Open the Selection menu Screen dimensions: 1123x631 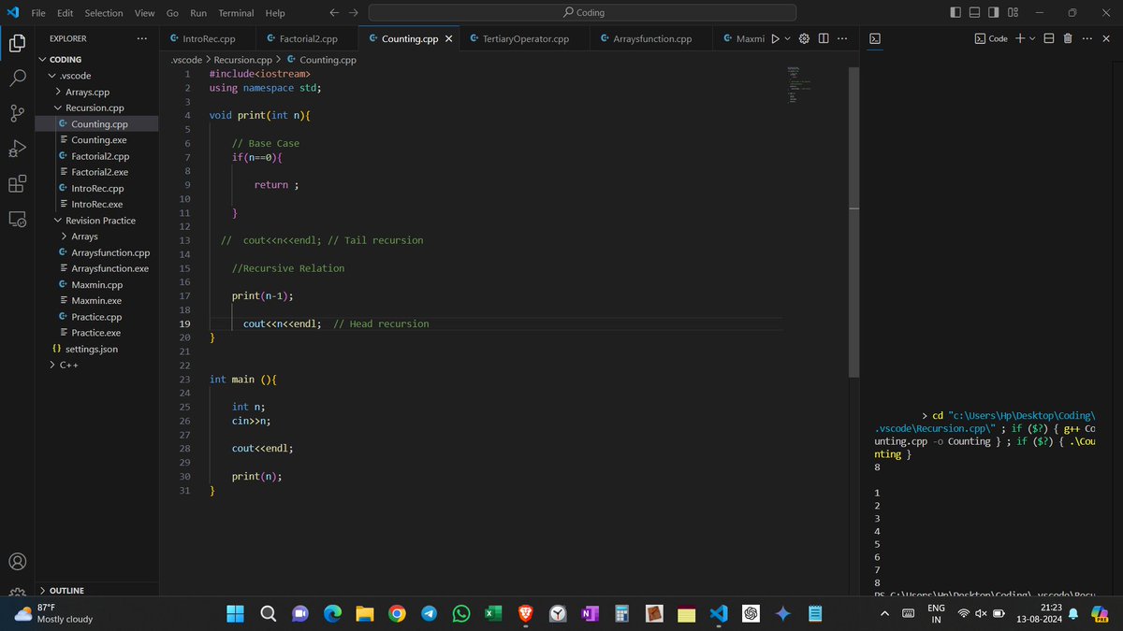pyautogui.click(x=104, y=13)
